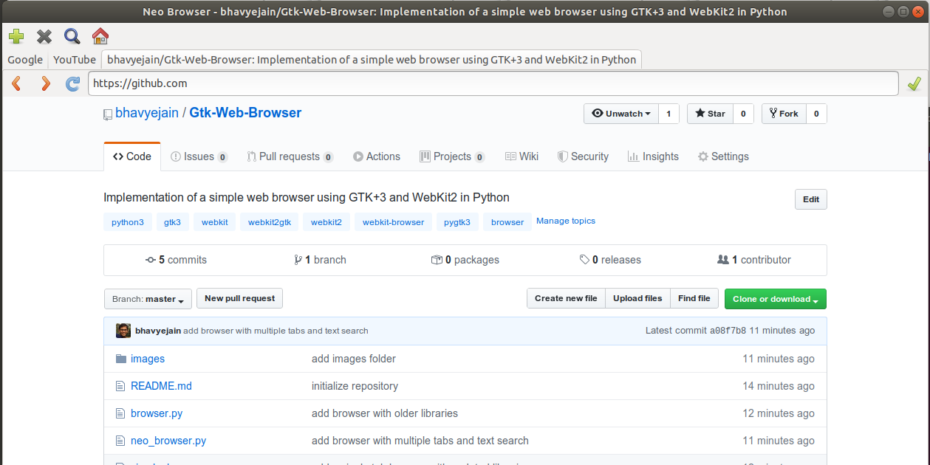Click the package icon next to 0 packages
This screenshot has width=930, height=465.
click(437, 260)
